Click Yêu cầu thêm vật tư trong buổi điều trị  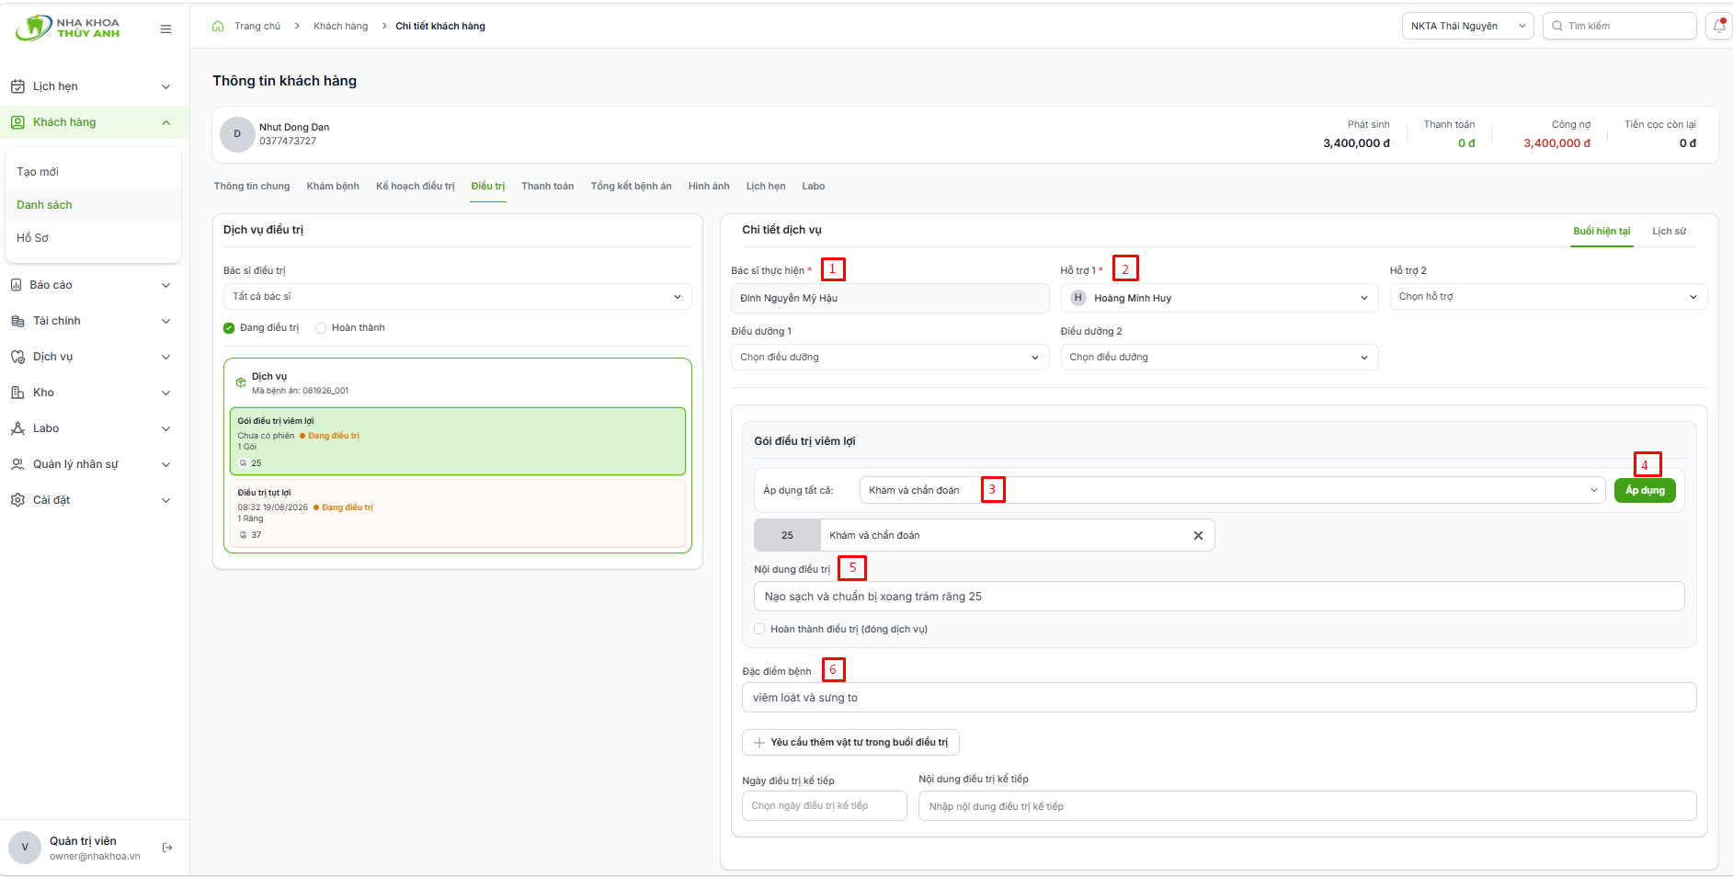click(850, 743)
